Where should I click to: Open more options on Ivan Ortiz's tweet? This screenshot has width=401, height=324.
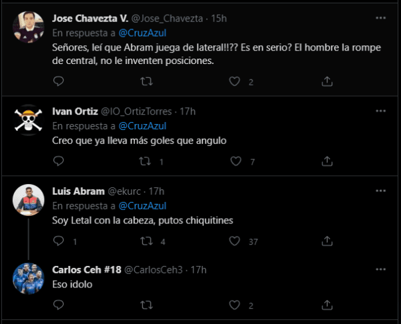[x=380, y=111]
